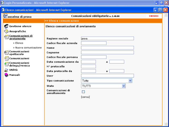169x127 pixels.
Task: Close the Elenco comunicazioni window
Action: pos(166,10)
